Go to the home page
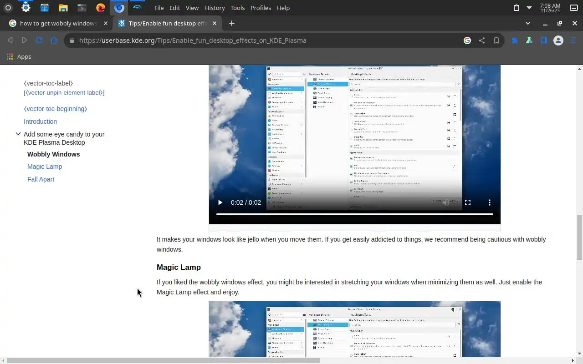Screen dimensions: 583x364 pos(54,40)
